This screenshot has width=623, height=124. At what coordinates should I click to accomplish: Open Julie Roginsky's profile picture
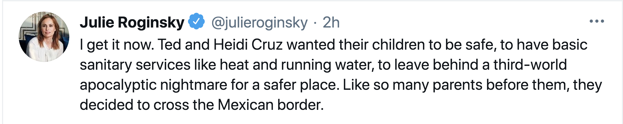click(x=44, y=37)
